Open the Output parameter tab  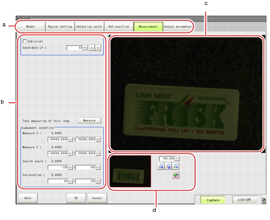point(177,26)
